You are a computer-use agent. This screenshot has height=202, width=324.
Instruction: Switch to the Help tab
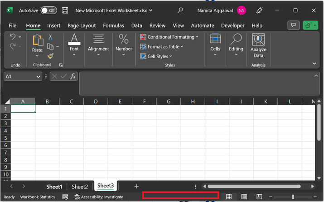[x=257, y=25]
